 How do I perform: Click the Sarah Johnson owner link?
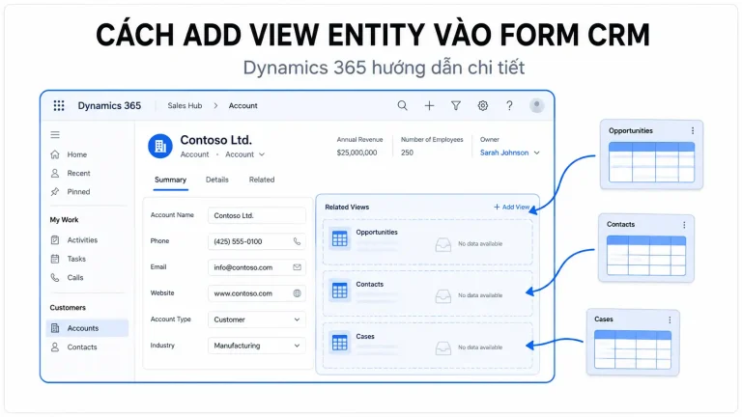pyautogui.click(x=504, y=153)
